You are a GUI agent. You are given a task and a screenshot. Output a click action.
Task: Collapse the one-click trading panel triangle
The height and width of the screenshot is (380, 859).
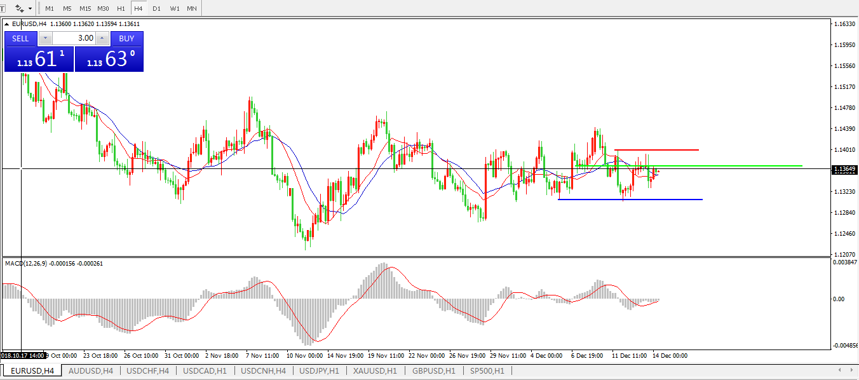(7, 24)
